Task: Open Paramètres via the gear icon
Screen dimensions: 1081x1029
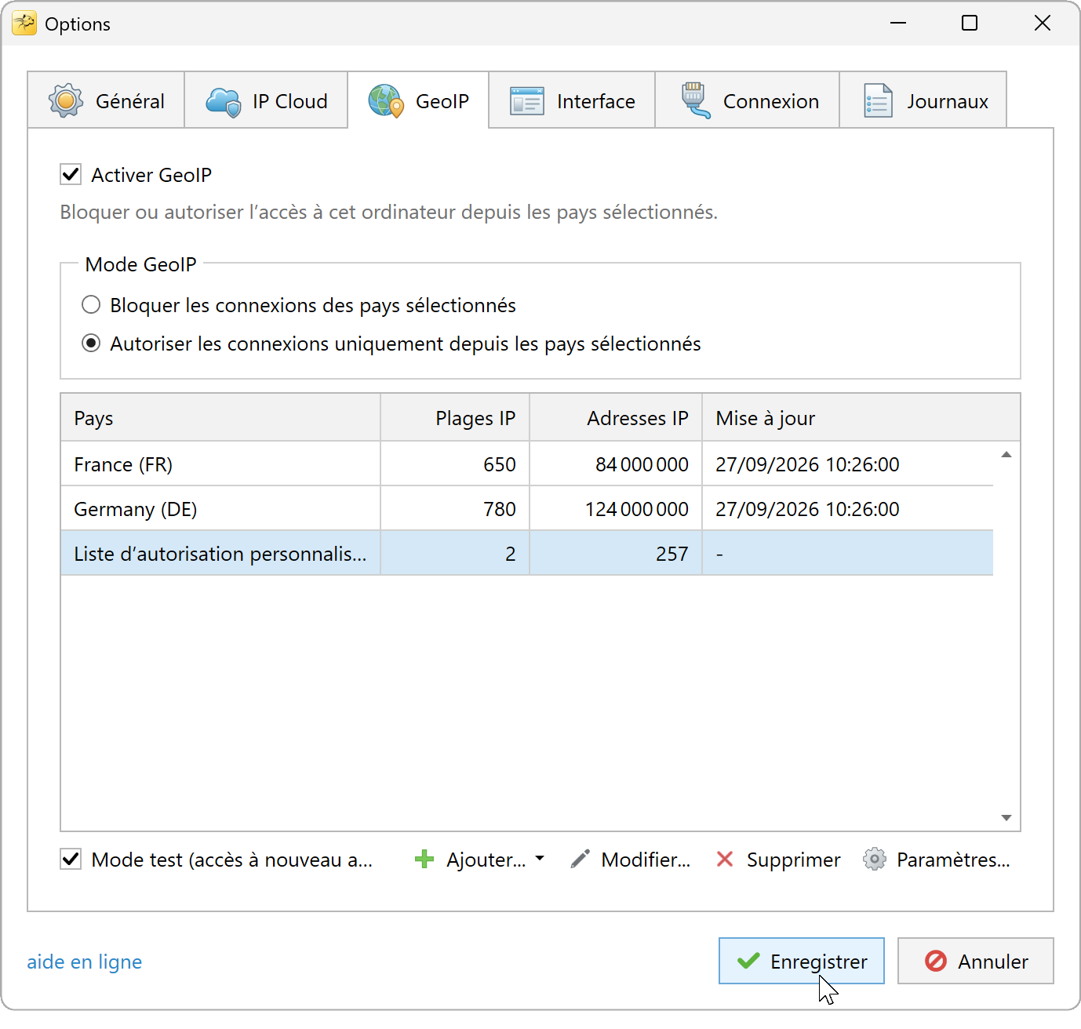Action: click(875, 860)
